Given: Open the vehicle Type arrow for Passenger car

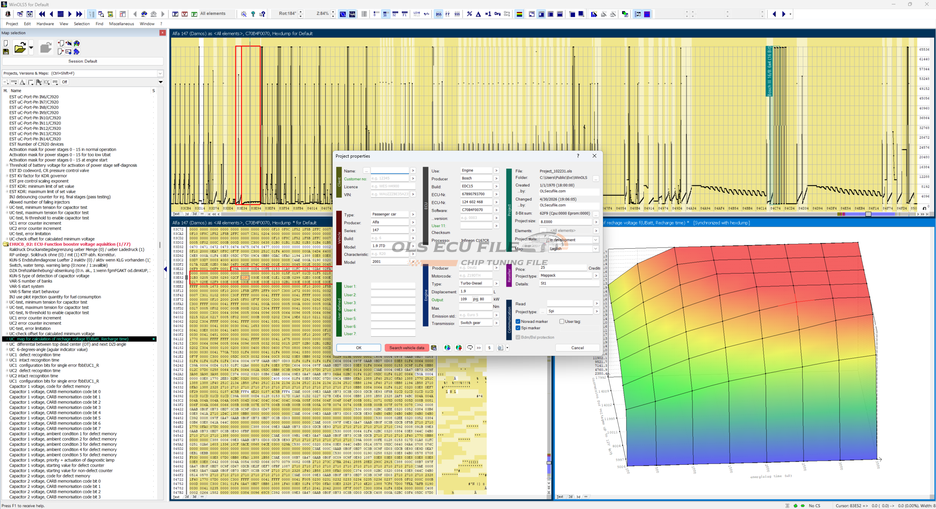Looking at the screenshot, I should 413,214.
